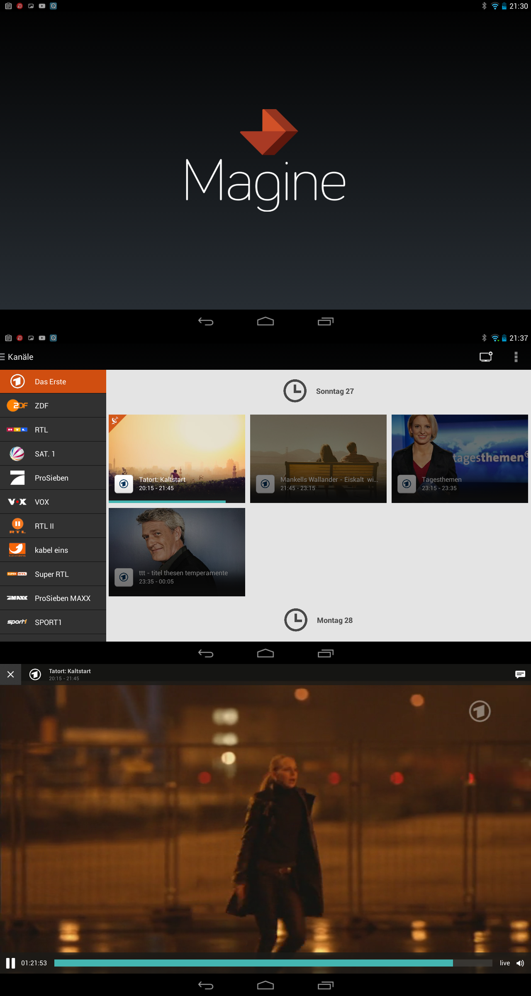Tap the cast to TV icon

(x=486, y=357)
